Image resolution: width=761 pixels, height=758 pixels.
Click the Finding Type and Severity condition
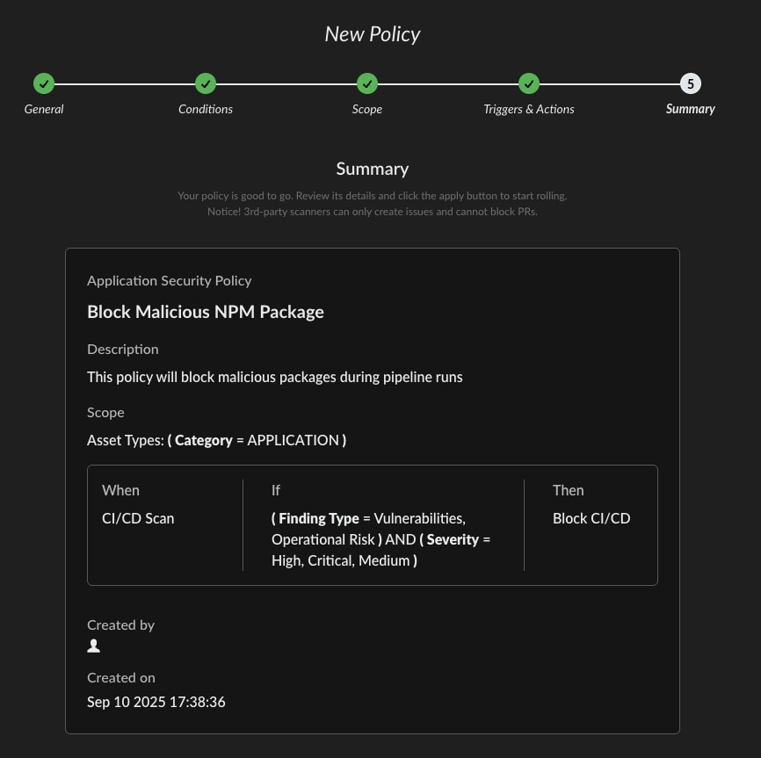[380, 539]
